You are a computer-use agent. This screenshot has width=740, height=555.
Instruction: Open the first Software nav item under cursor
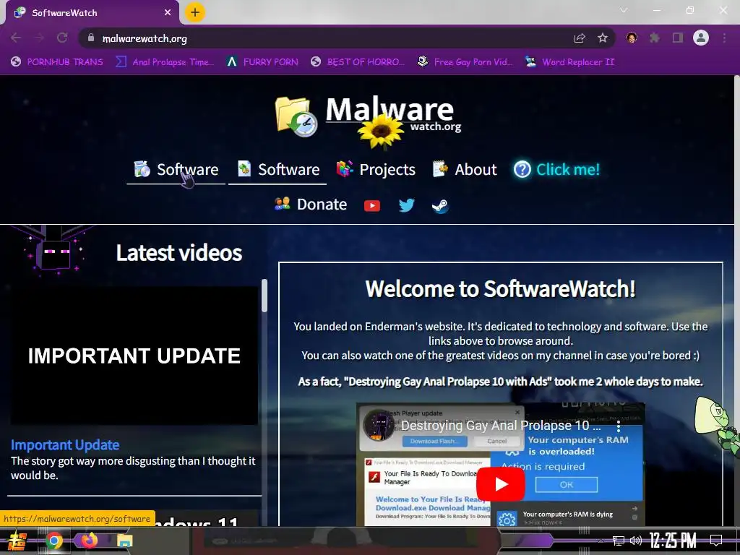(176, 169)
